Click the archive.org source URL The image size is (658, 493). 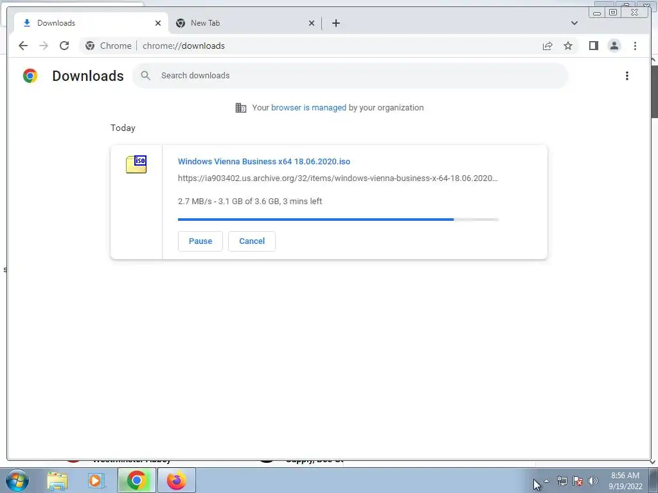click(x=338, y=178)
